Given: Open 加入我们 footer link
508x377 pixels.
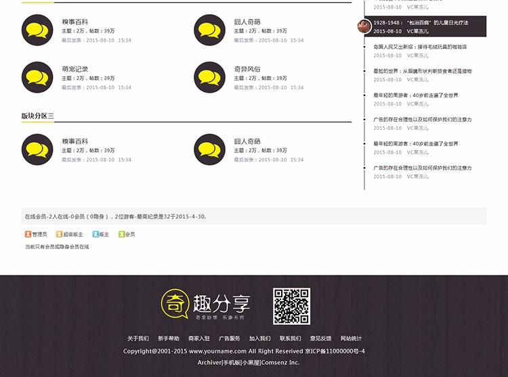Looking at the screenshot, I should tap(260, 338).
